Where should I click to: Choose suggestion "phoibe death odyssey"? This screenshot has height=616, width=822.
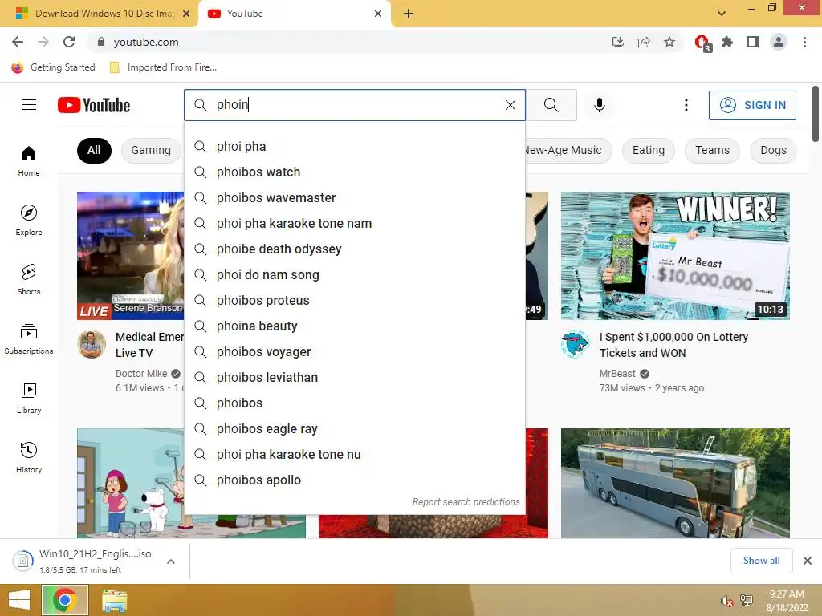click(355, 249)
